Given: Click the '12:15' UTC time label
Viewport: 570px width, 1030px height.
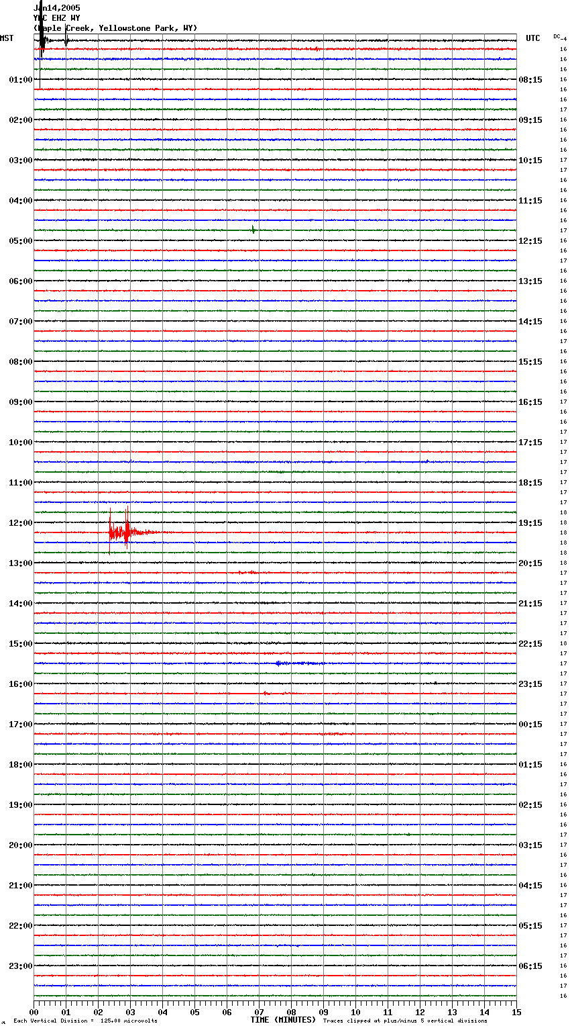Looking at the screenshot, I should point(530,241).
